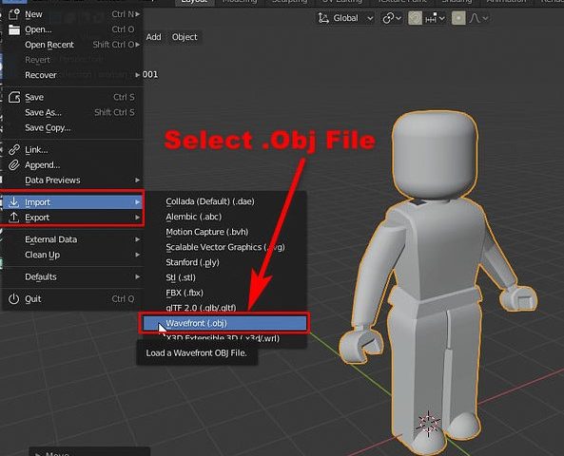This screenshot has width=564, height=456.
Task: Click the Import download-arrow icon
Action: point(14,202)
